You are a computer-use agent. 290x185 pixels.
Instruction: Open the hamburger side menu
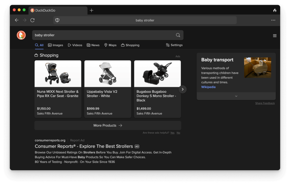pyautogui.click(x=274, y=36)
